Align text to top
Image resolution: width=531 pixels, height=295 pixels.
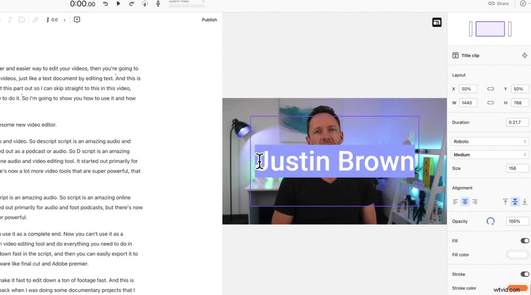506,202
